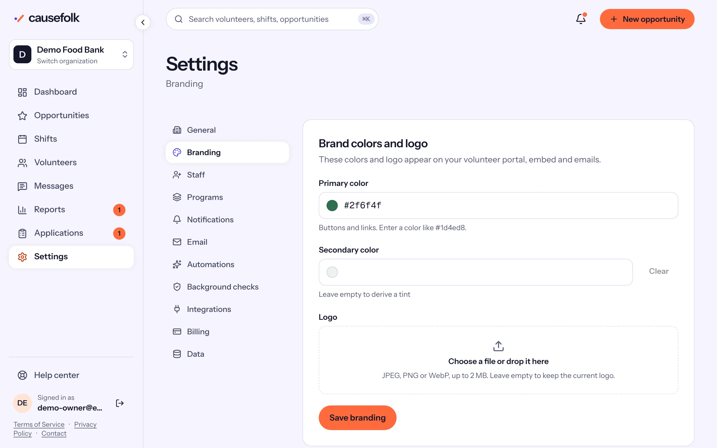The height and width of the screenshot is (448, 717).
Task: Open the Demo Food Bank organization switcher
Action: tap(71, 55)
